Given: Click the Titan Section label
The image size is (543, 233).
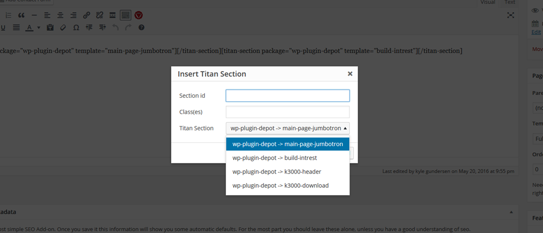Looking at the screenshot, I should click(197, 128).
